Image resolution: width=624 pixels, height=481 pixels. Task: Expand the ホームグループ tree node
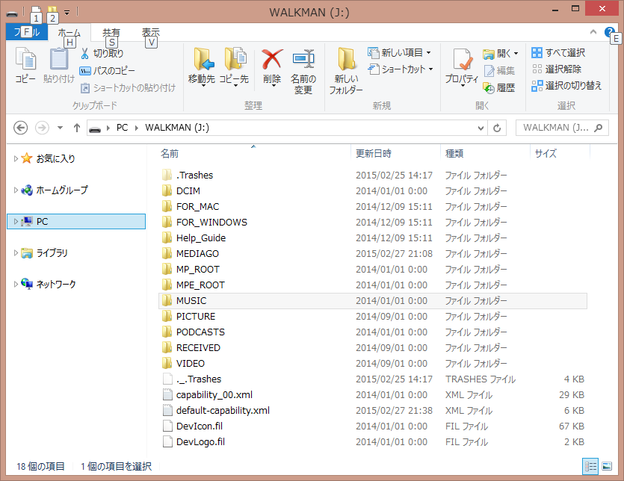16,190
